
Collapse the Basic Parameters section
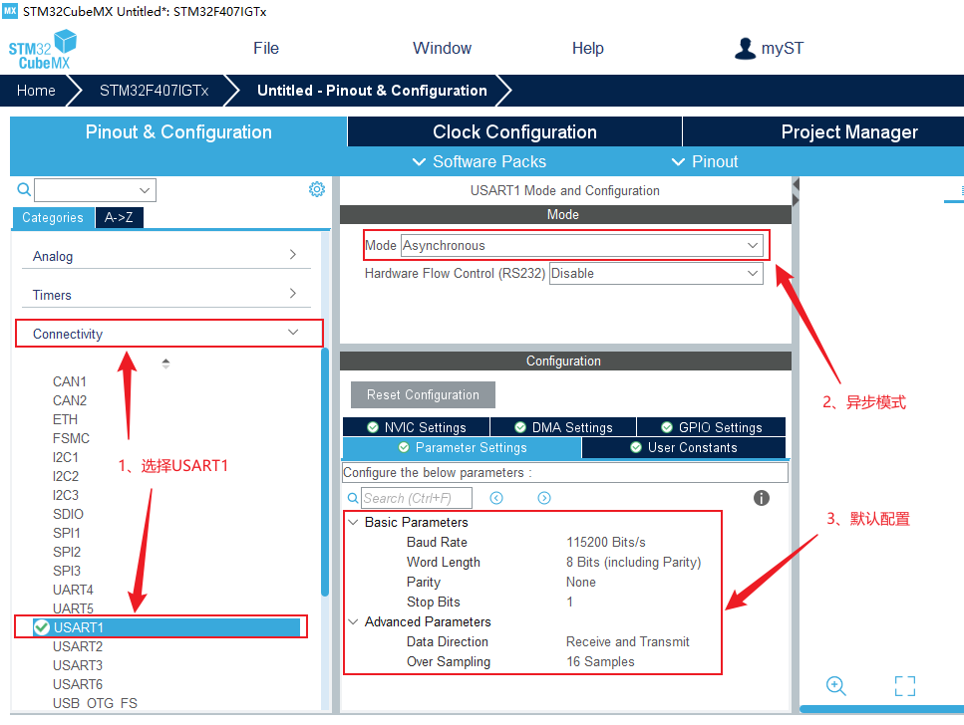pyautogui.click(x=353, y=522)
